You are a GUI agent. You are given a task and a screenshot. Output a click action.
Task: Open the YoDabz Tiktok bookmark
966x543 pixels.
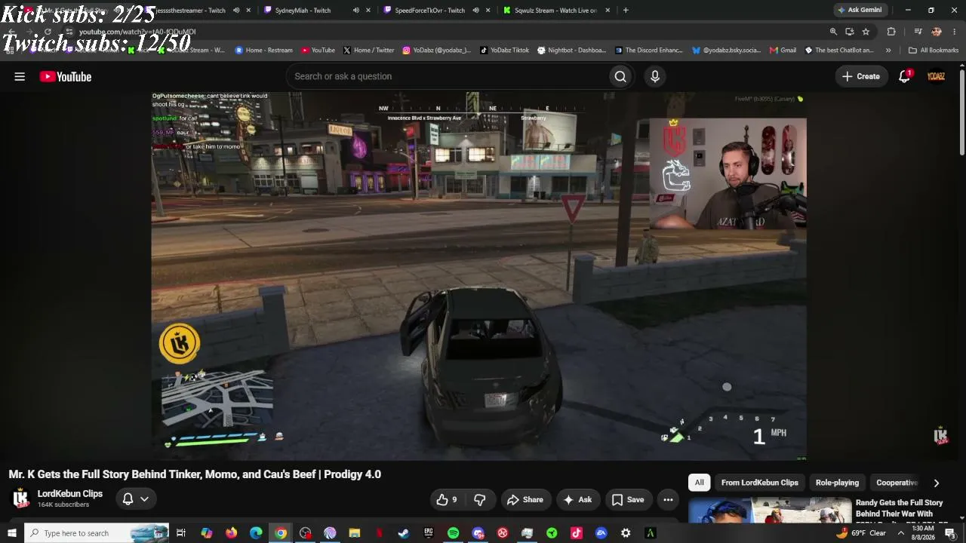click(505, 51)
